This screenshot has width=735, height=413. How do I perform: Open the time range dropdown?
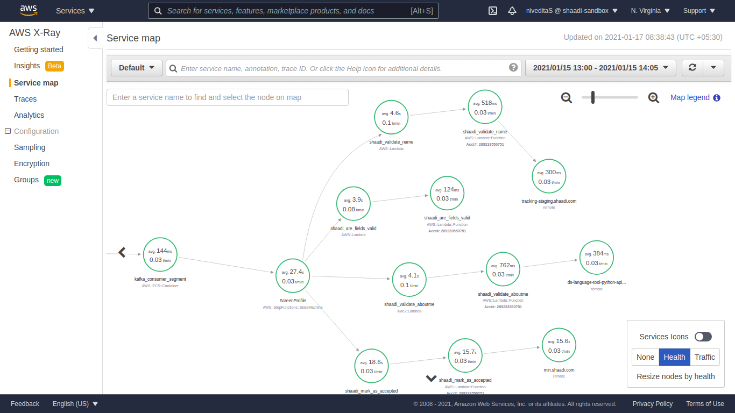point(600,68)
